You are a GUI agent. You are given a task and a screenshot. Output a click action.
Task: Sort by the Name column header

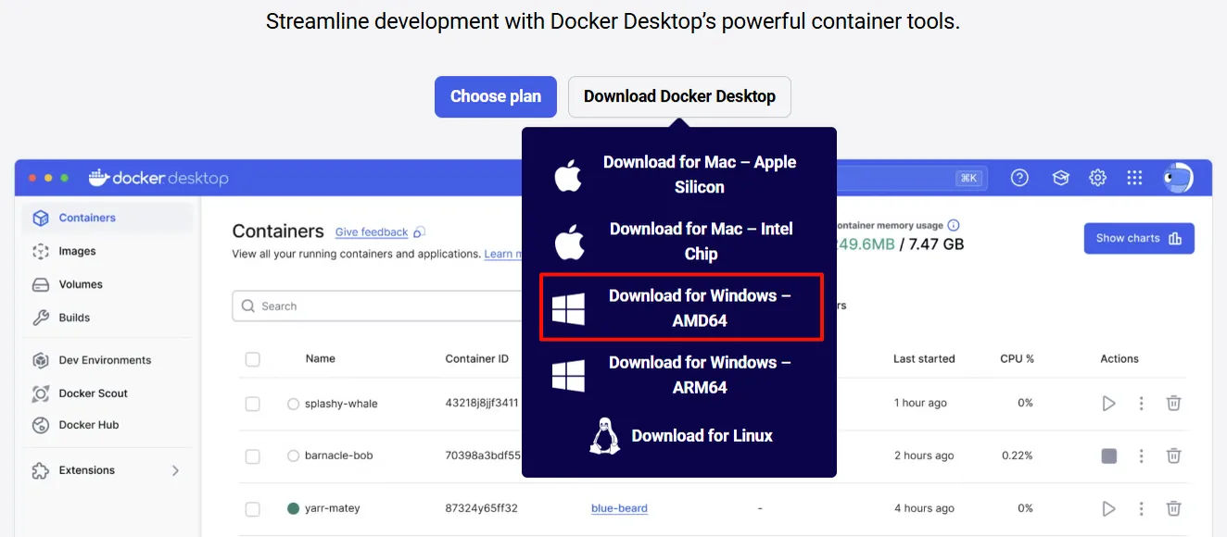click(x=320, y=358)
